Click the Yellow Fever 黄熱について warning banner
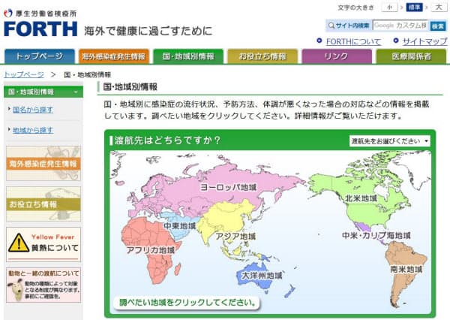Viewport: 450px width, 320px height. [x=43, y=241]
